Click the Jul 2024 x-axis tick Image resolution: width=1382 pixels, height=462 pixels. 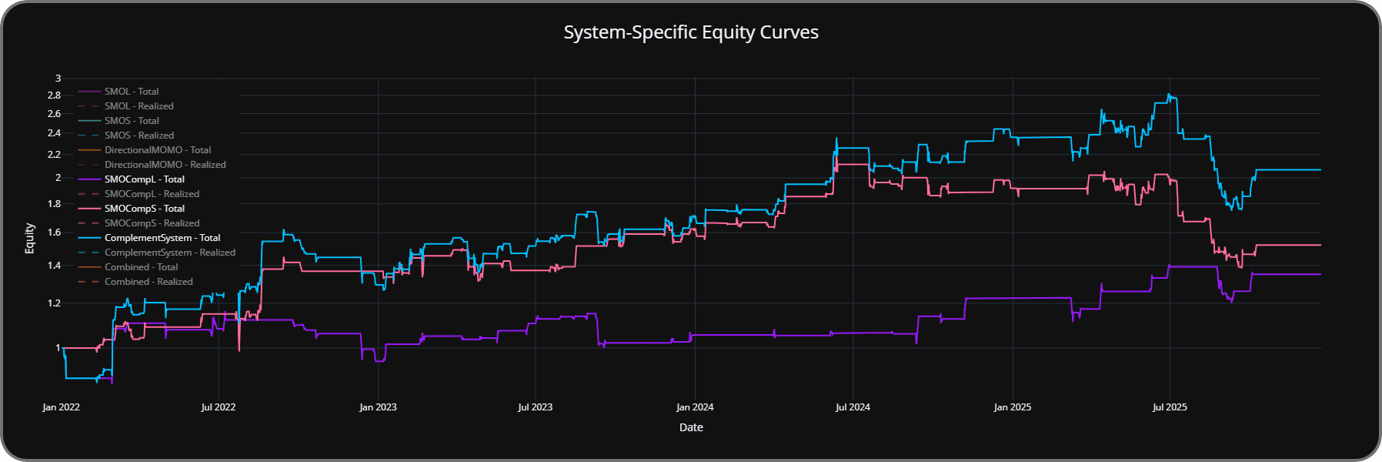coord(853,407)
